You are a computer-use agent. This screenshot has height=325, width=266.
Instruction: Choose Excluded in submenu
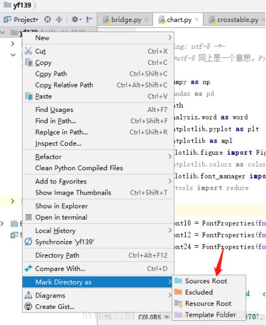point(209,292)
